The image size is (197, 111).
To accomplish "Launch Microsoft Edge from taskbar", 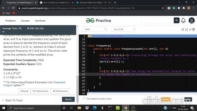I will 94,108.
